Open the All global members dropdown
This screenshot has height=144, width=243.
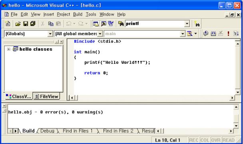click(100, 34)
